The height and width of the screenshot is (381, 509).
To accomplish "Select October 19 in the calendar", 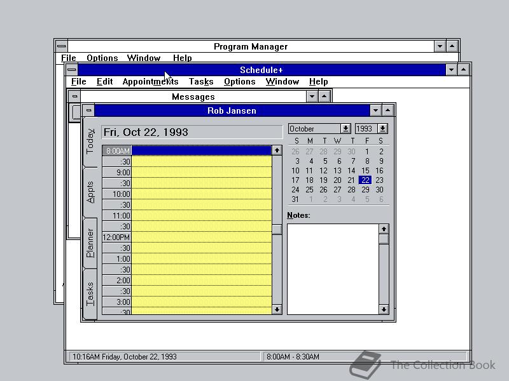I will (323, 180).
